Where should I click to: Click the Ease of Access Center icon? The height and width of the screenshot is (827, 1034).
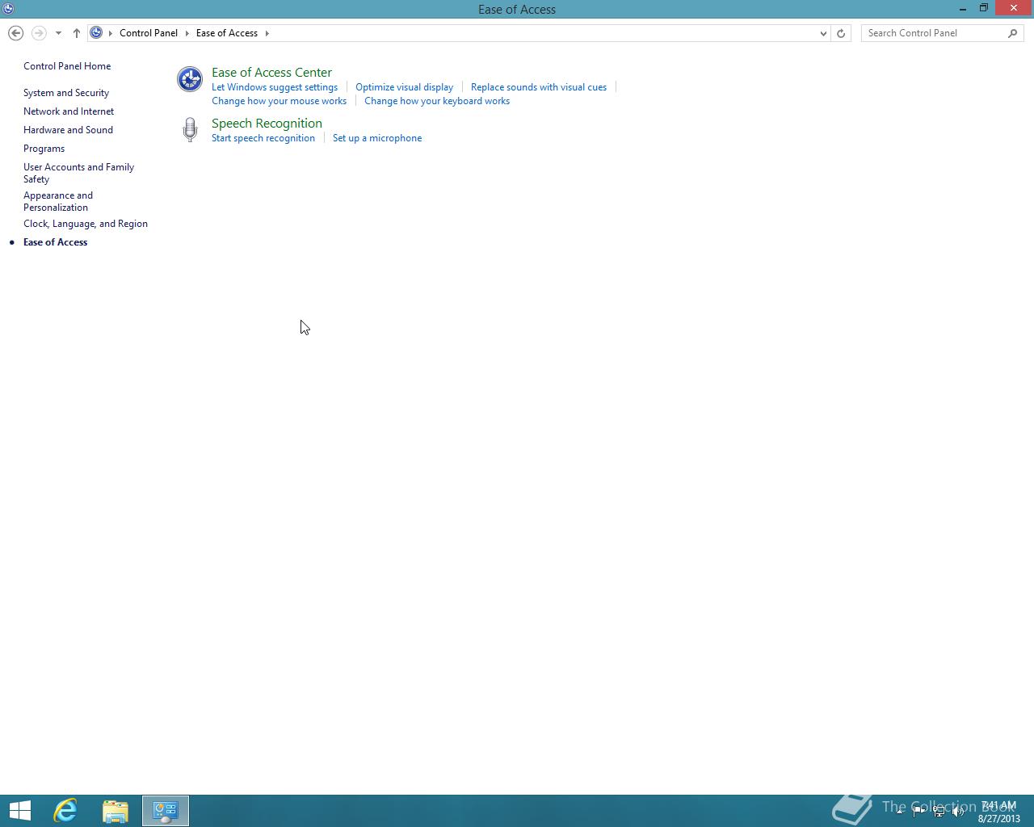[x=190, y=79]
